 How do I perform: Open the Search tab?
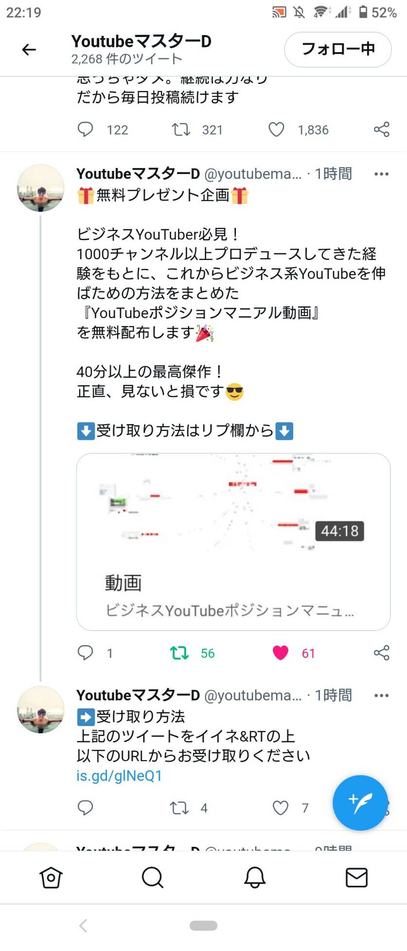pyautogui.click(x=153, y=877)
